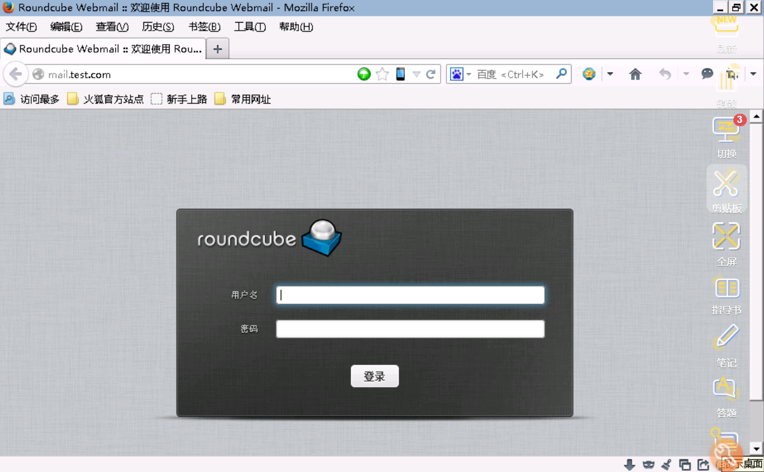Click the overlapping windows icon in status bar

685,465
